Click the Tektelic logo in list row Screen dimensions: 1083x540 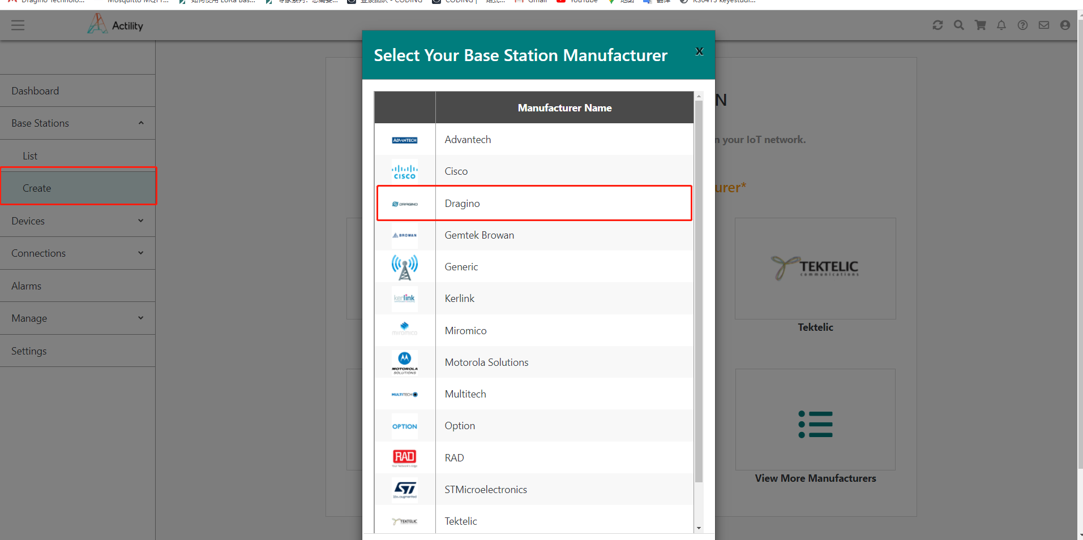405,521
